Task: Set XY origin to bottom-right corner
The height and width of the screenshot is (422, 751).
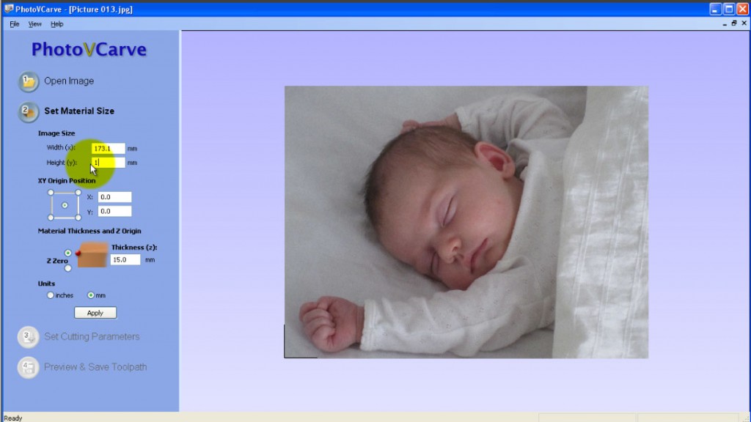Action: pos(78,218)
